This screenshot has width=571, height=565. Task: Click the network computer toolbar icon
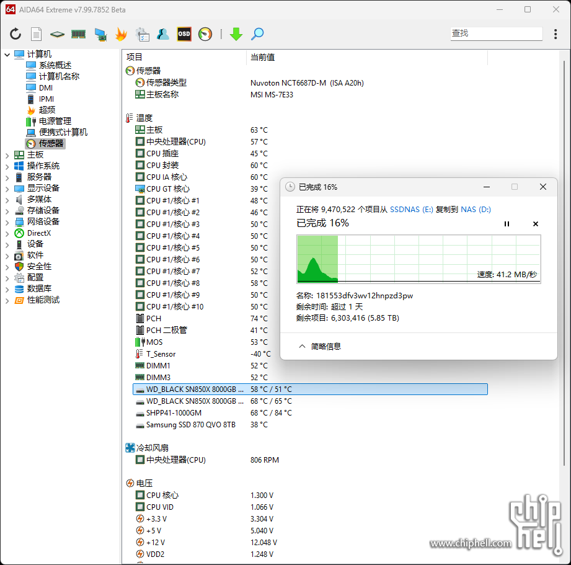(100, 34)
